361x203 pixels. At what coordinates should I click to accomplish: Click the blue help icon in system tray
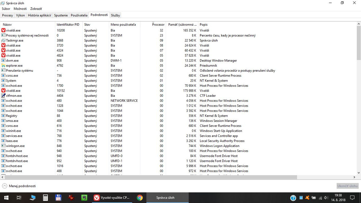[293, 198]
